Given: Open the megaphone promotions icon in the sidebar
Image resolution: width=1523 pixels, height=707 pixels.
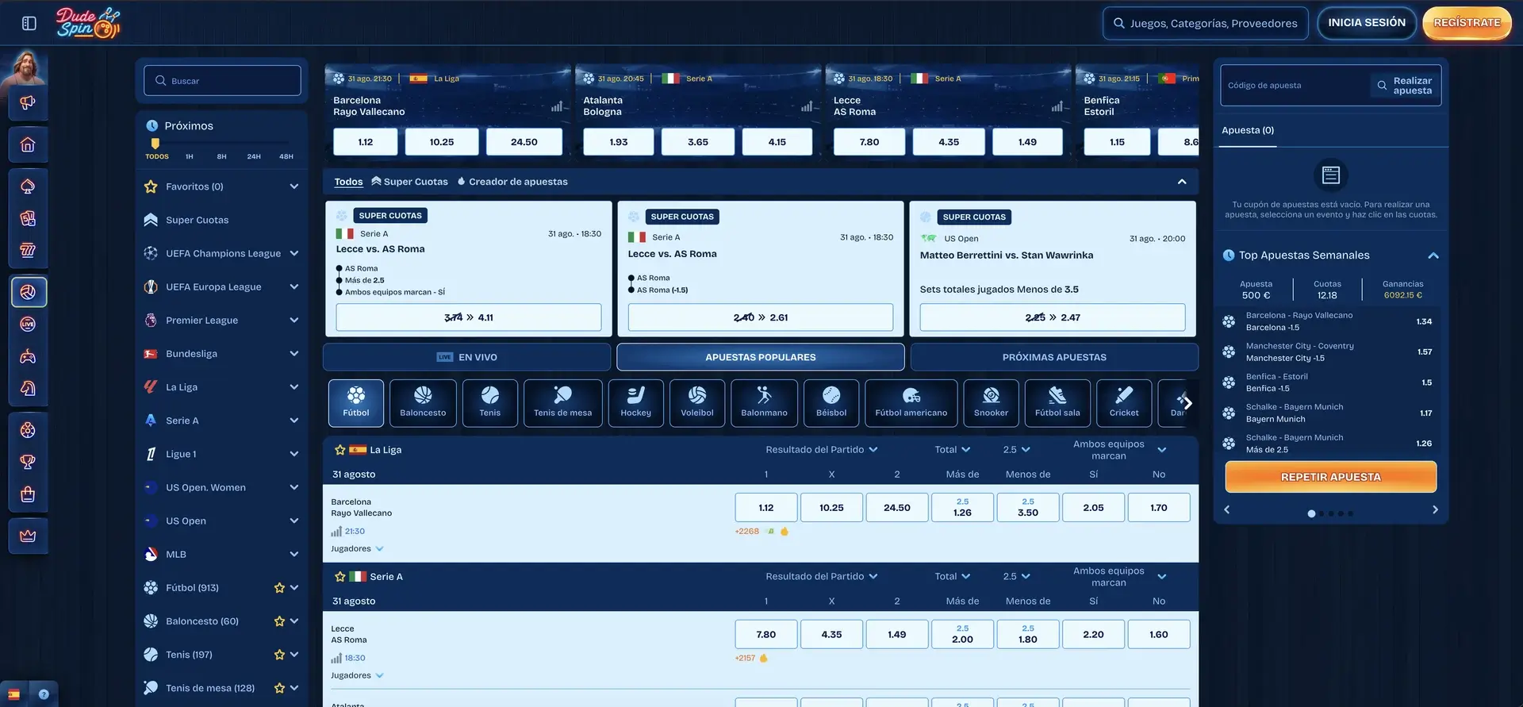Looking at the screenshot, I should [28, 103].
